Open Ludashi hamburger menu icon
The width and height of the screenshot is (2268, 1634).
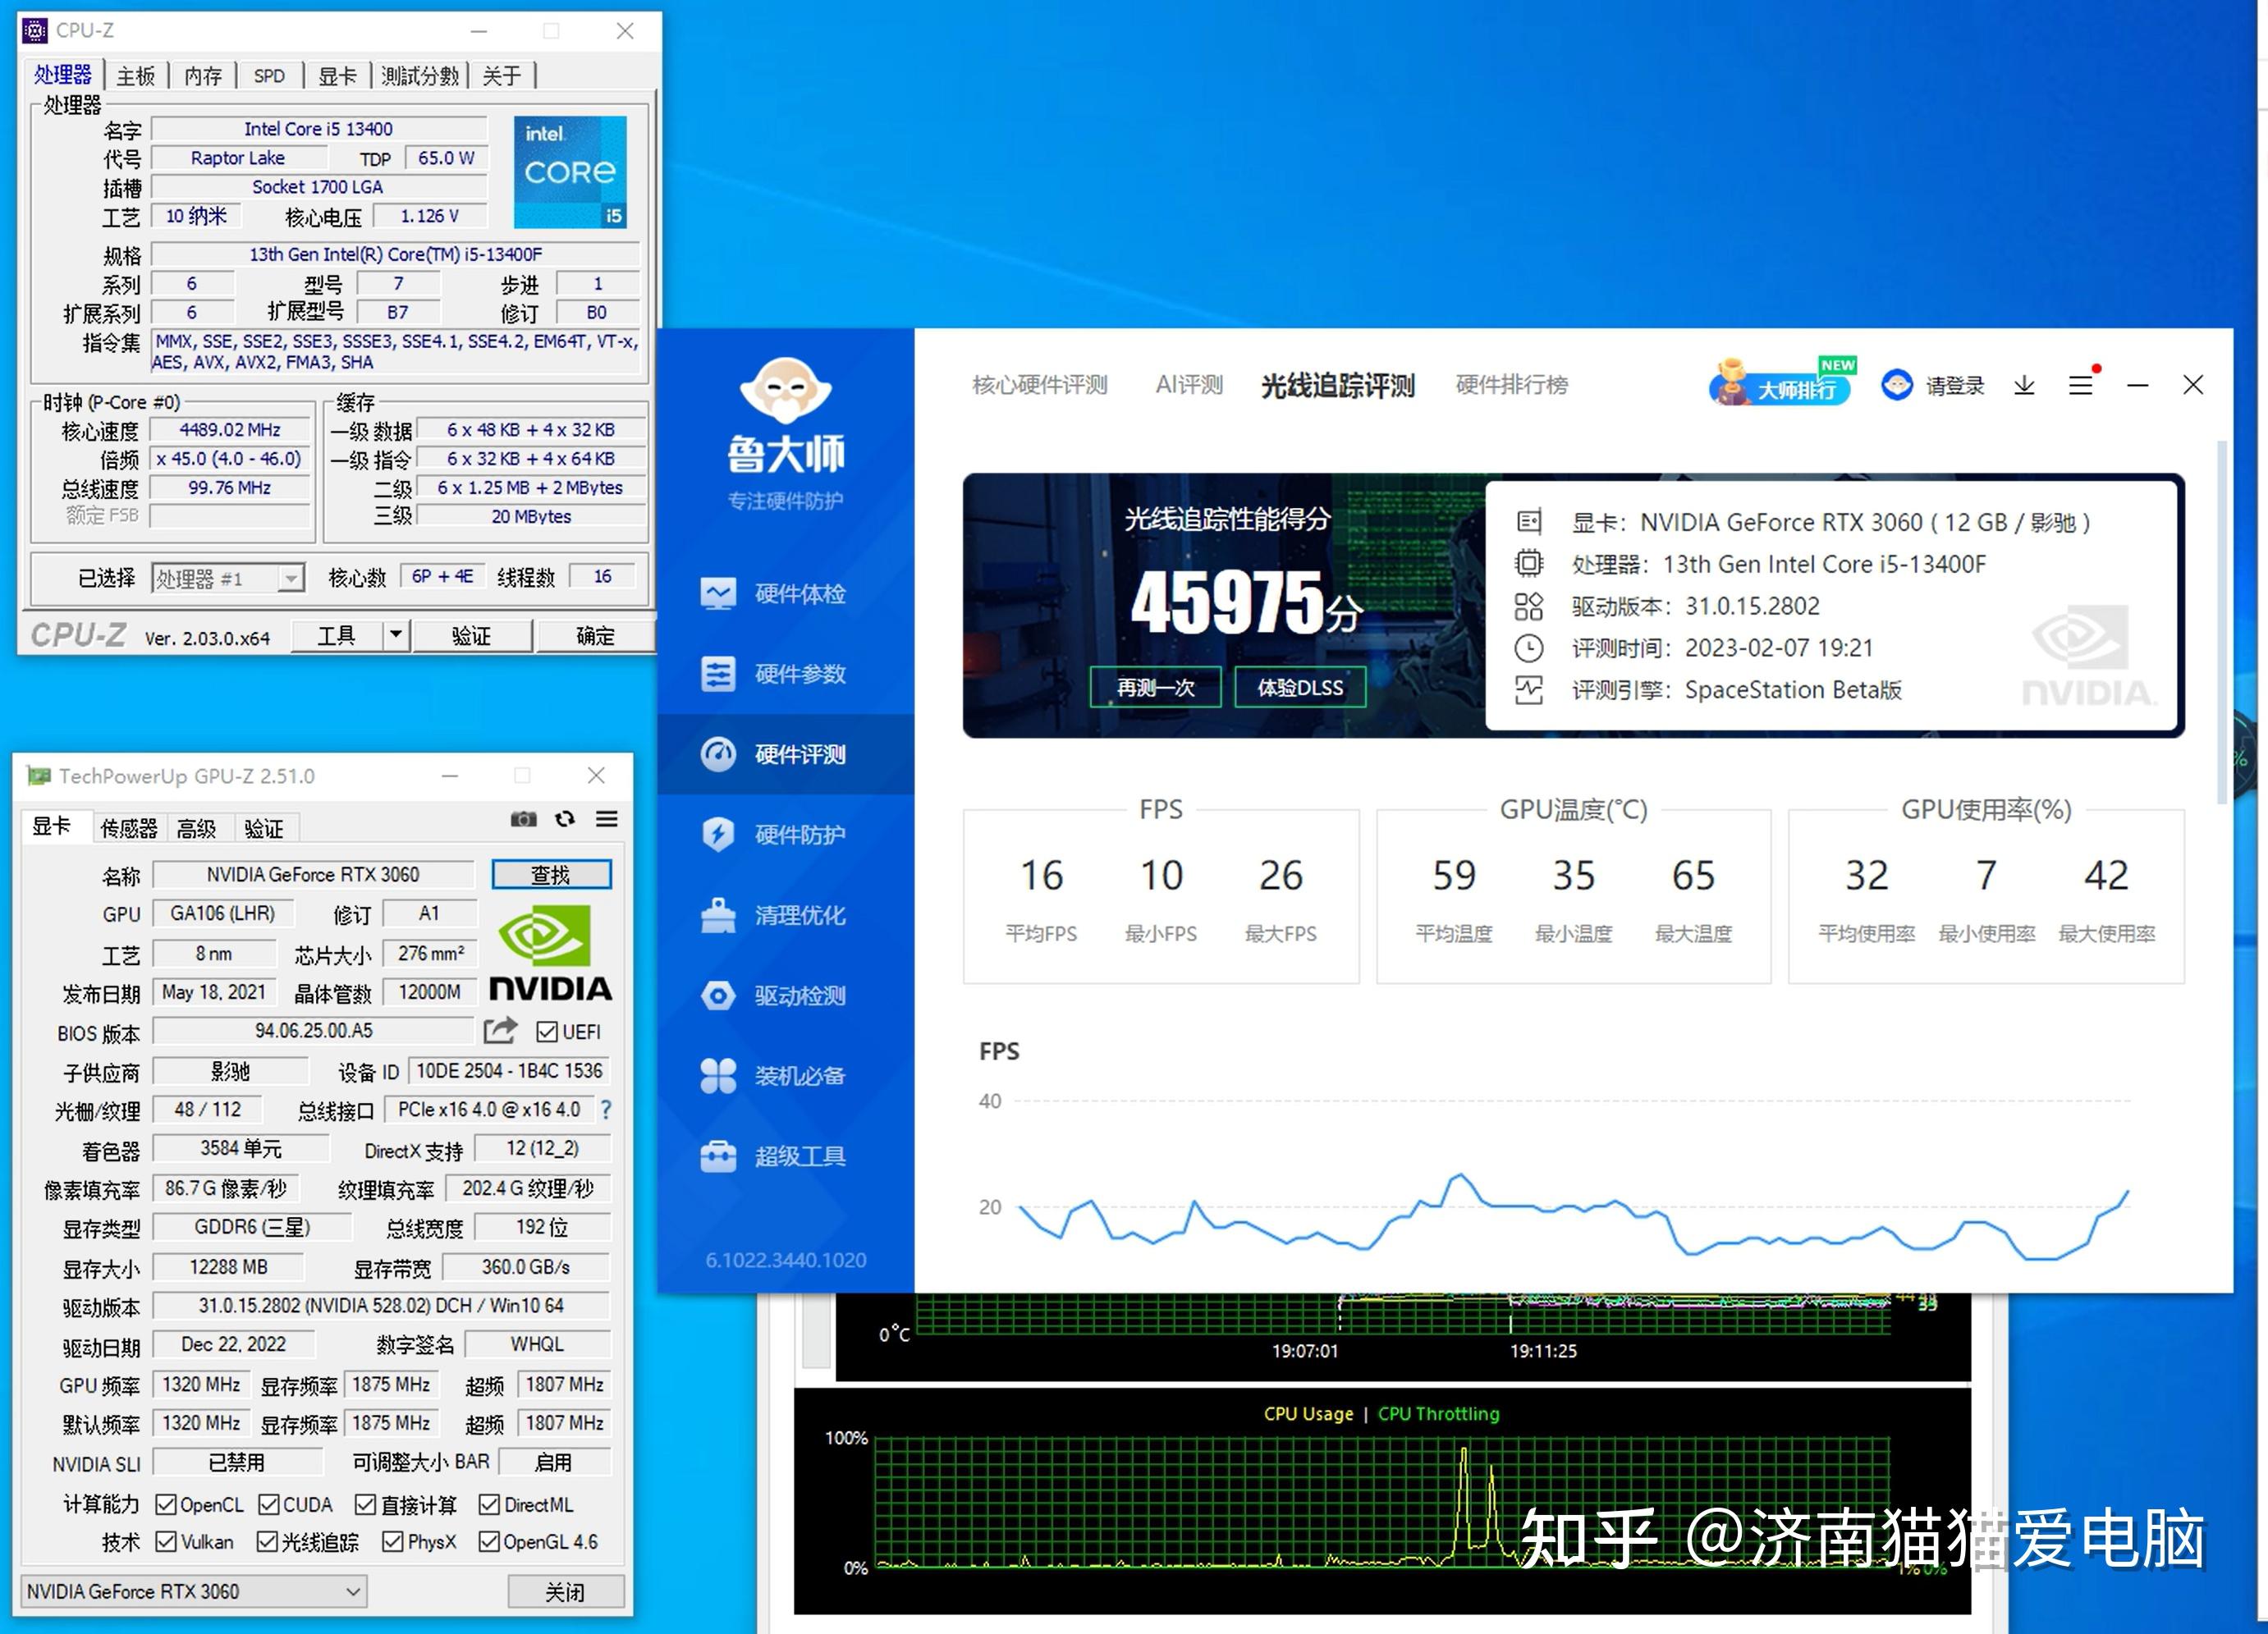pos(2081,385)
